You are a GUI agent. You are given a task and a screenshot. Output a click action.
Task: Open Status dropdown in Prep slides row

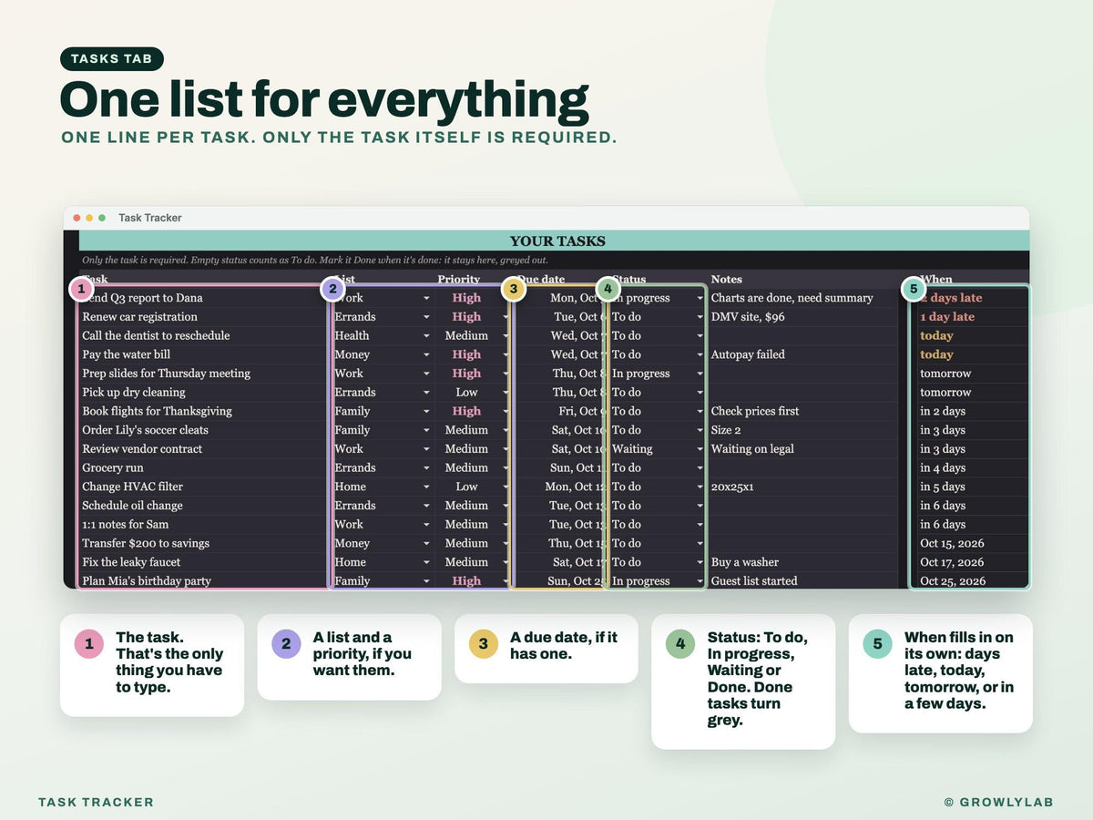(x=700, y=374)
